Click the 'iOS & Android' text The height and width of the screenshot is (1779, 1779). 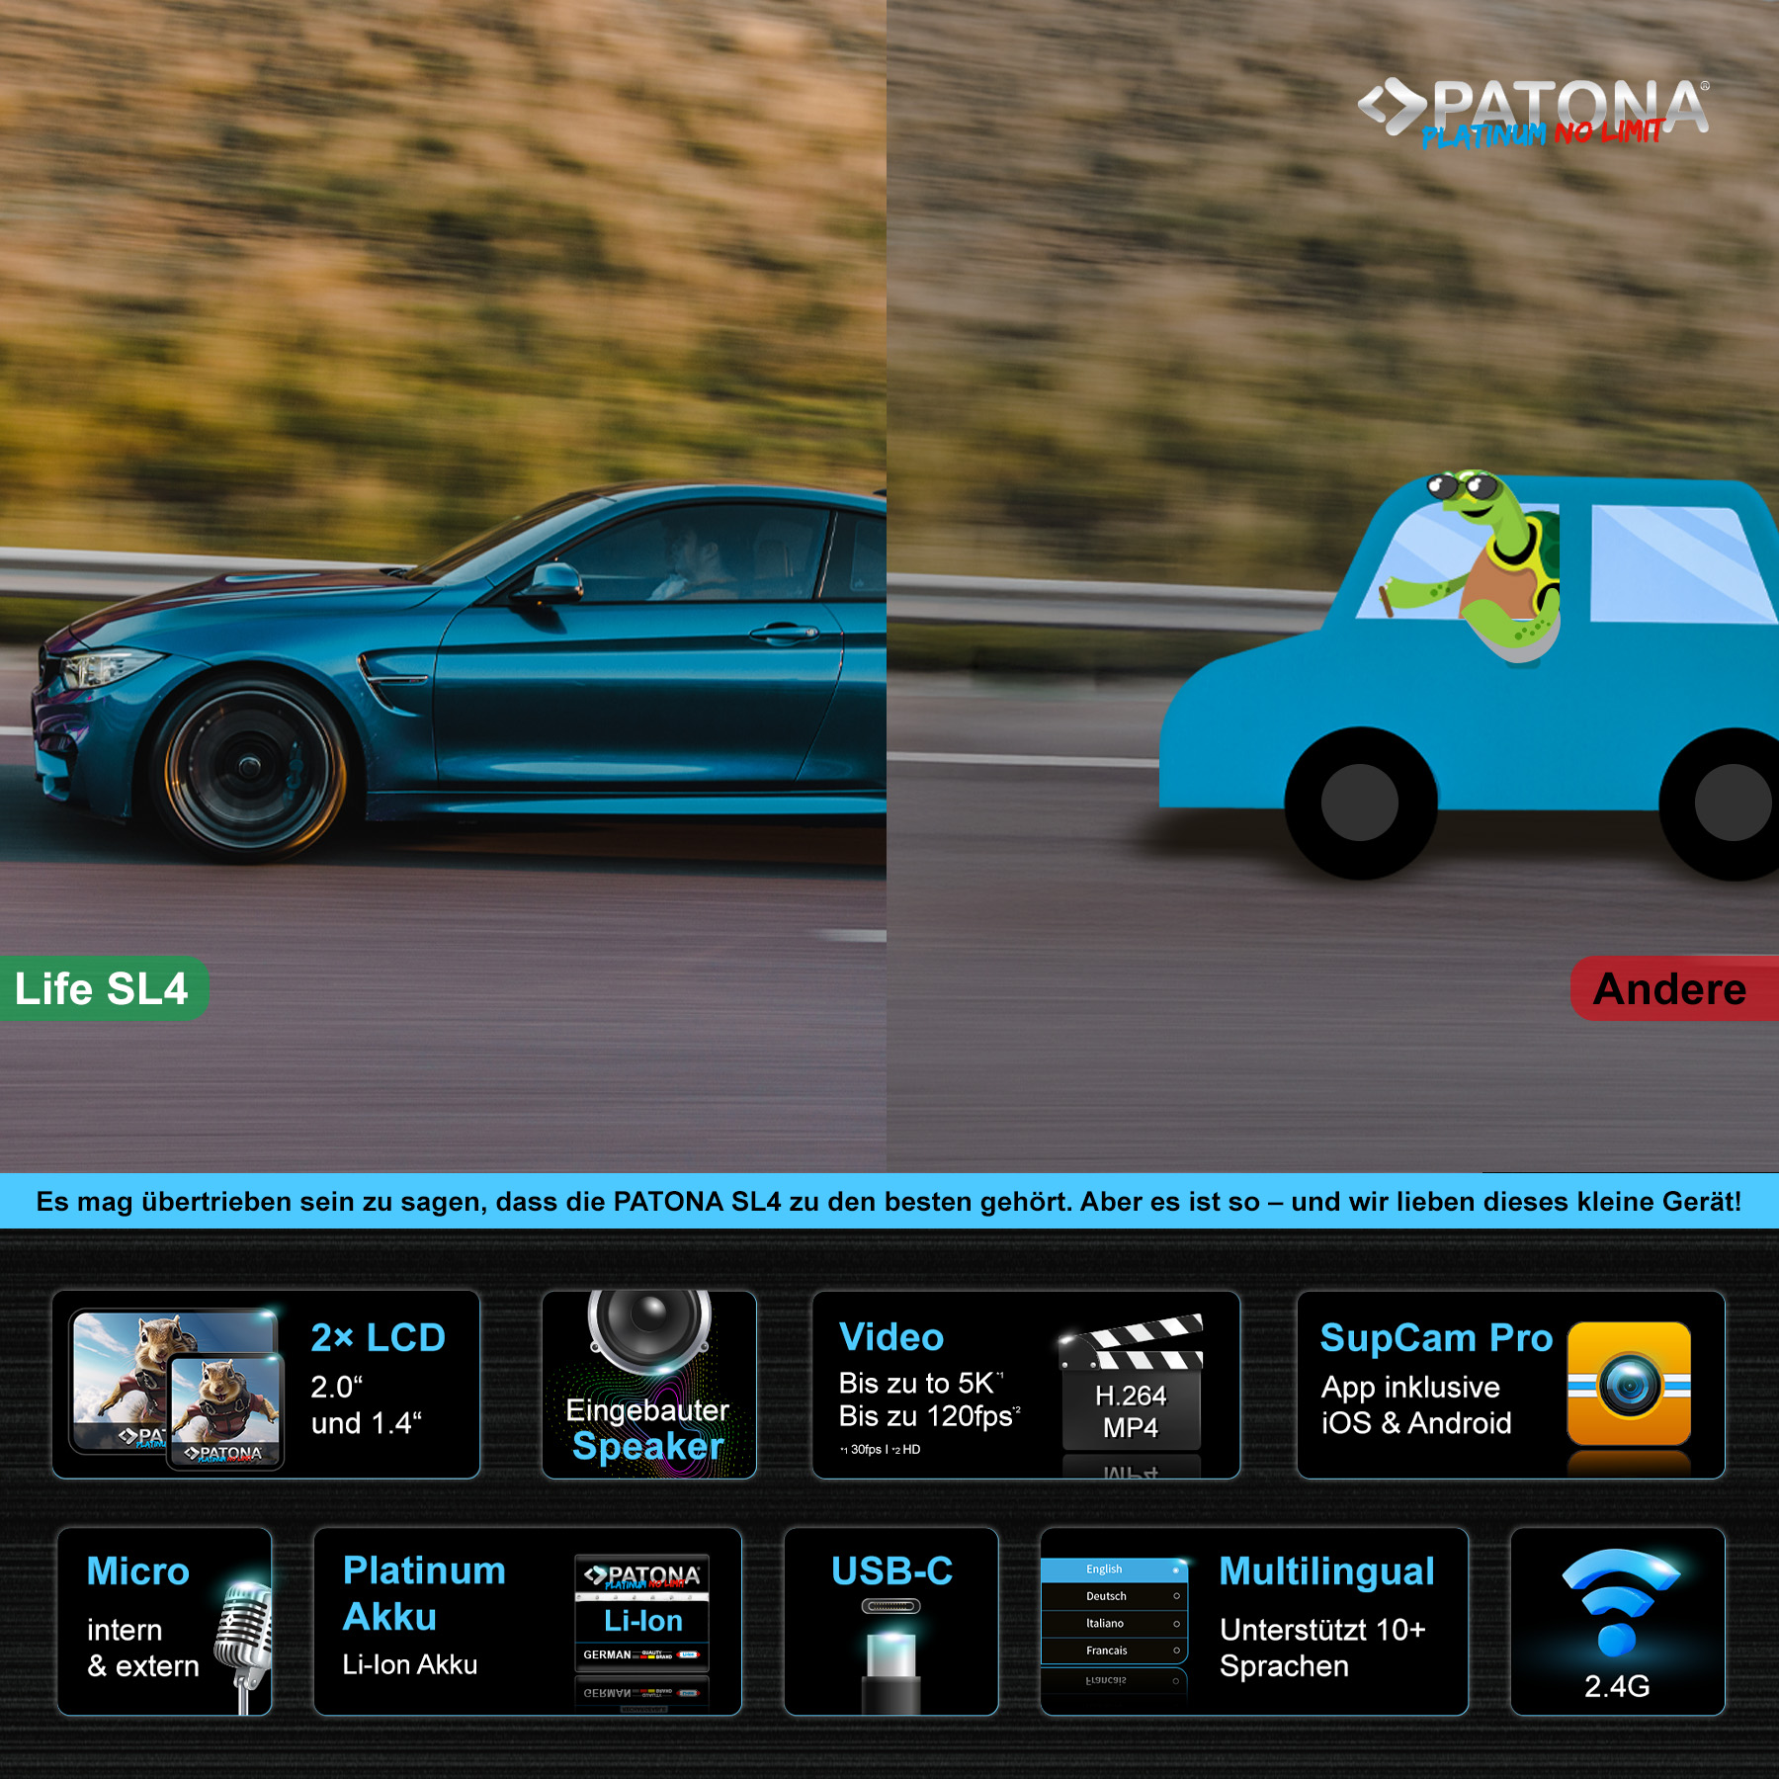click(x=1416, y=1423)
